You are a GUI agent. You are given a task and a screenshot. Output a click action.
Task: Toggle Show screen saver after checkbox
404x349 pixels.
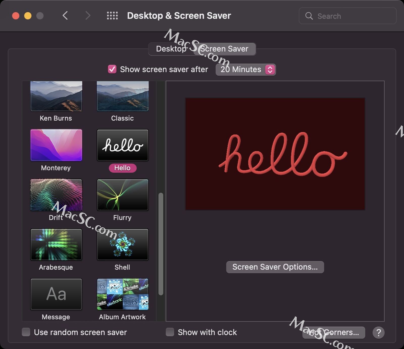click(x=112, y=69)
